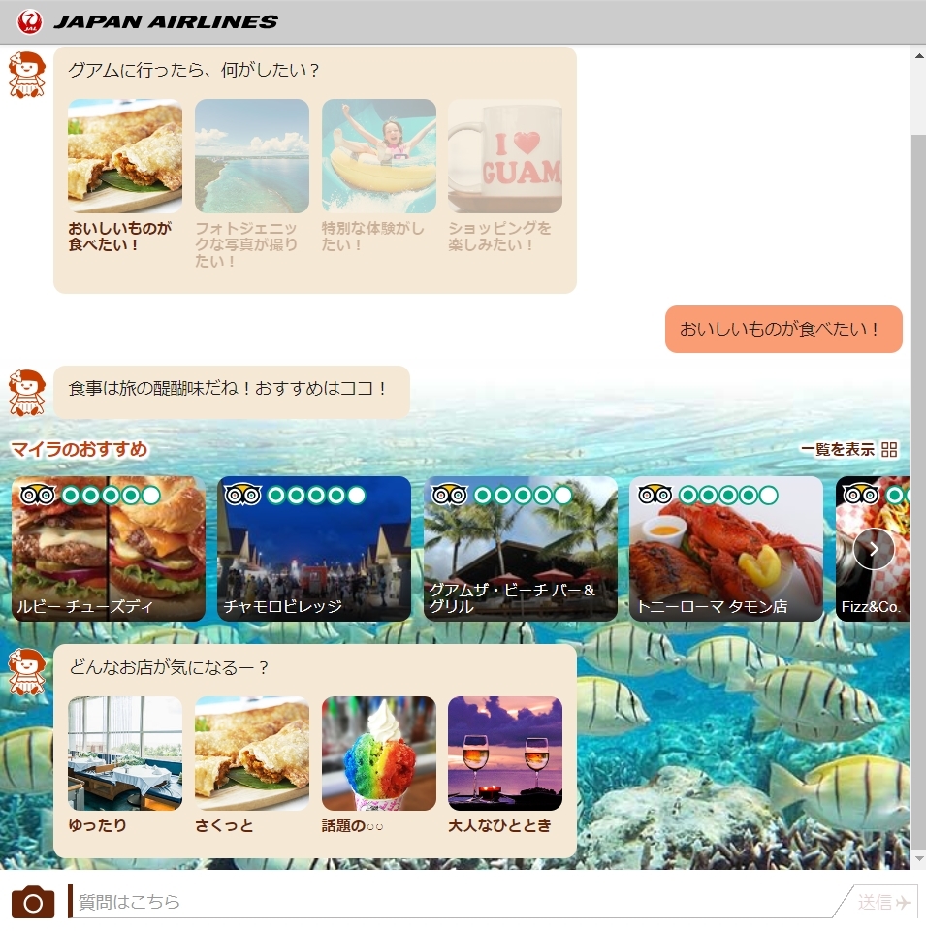Image resolution: width=926 pixels, height=931 pixels.
Task: Open the Fizz&Co. restaurant card
Action: pyautogui.click(x=872, y=549)
